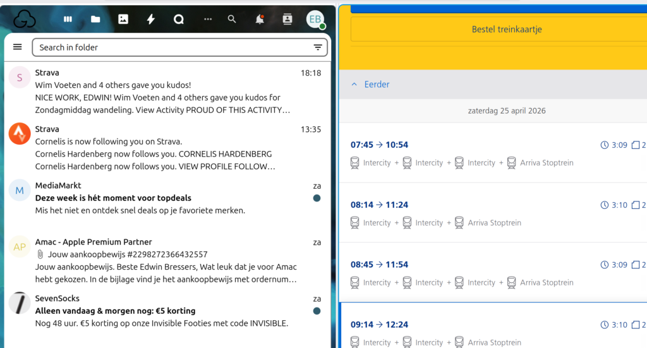Open the Nextcloud Dashboard app icon

click(x=68, y=19)
